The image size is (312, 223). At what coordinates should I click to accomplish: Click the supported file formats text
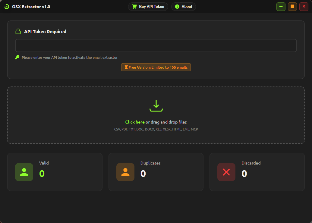[x=156, y=129]
